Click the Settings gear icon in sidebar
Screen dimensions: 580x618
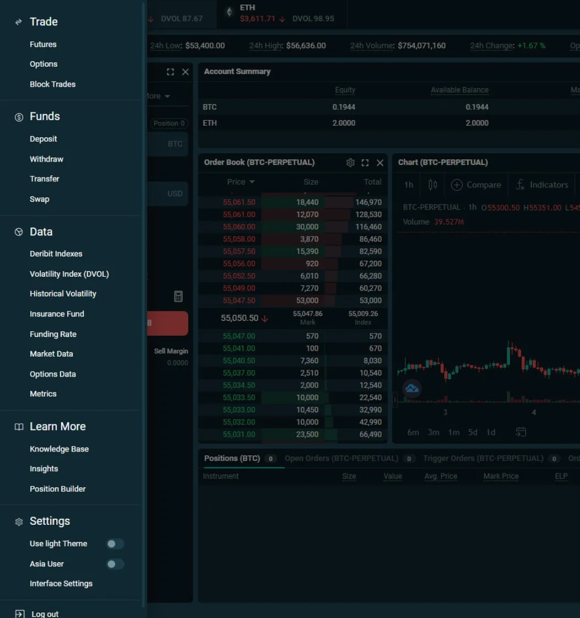pyautogui.click(x=19, y=522)
